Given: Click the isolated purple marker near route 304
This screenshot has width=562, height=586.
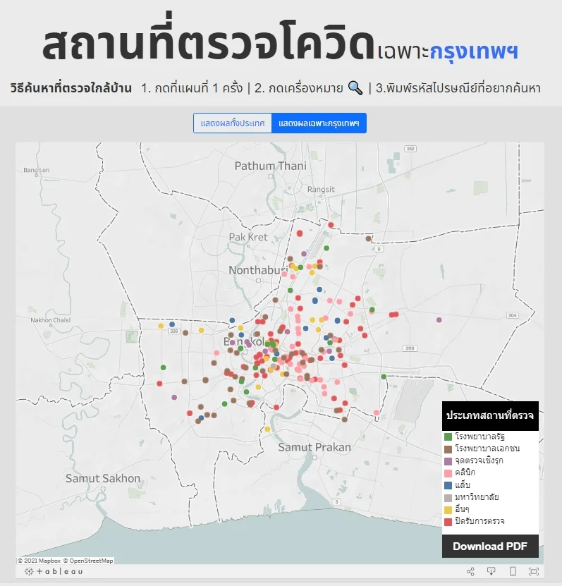Looking at the screenshot, I should [x=439, y=320].
